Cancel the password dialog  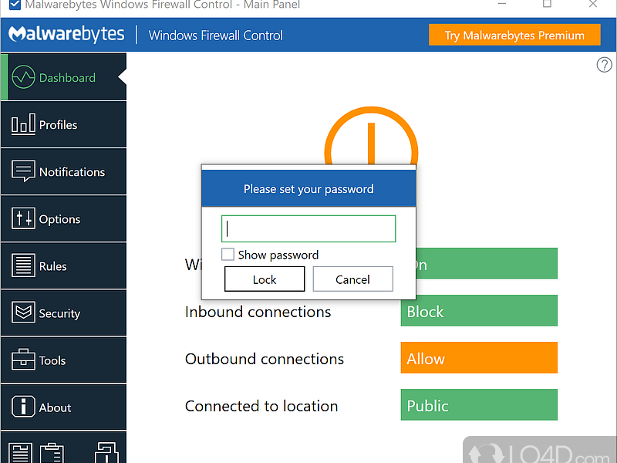point(352,279)
